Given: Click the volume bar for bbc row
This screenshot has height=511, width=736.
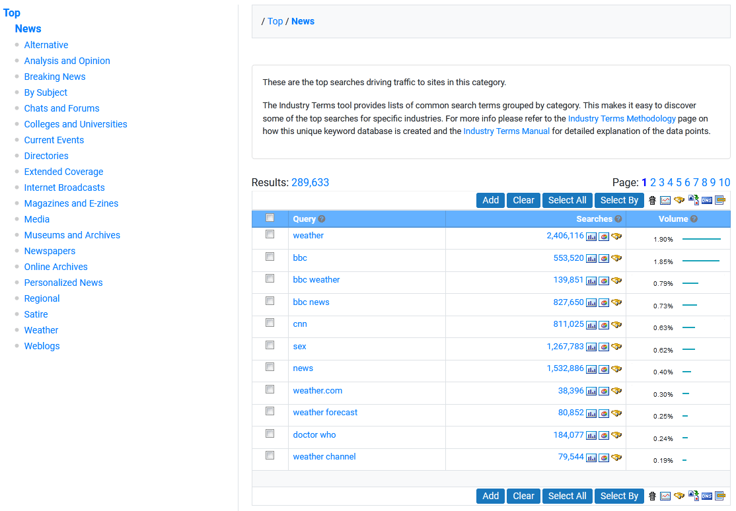Looking at the screenshot, I should (701, 261).
